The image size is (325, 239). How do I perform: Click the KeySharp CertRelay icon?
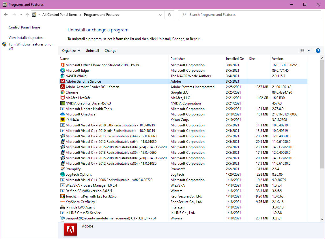[x=62, y=202]
